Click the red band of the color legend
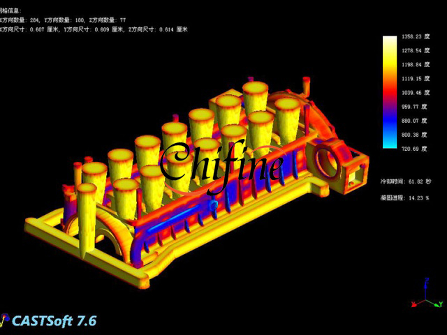The height and width of the screenshot is (335, 447). point(390,91)
